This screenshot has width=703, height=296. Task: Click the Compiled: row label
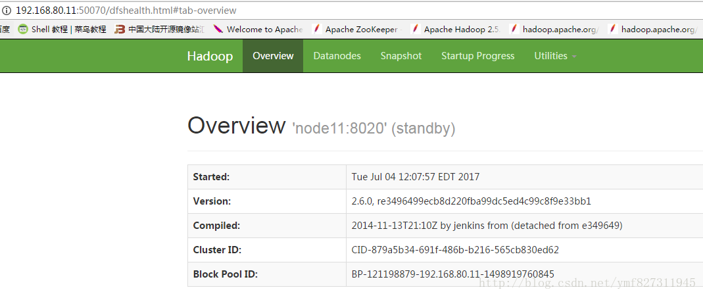pos(216,226)
